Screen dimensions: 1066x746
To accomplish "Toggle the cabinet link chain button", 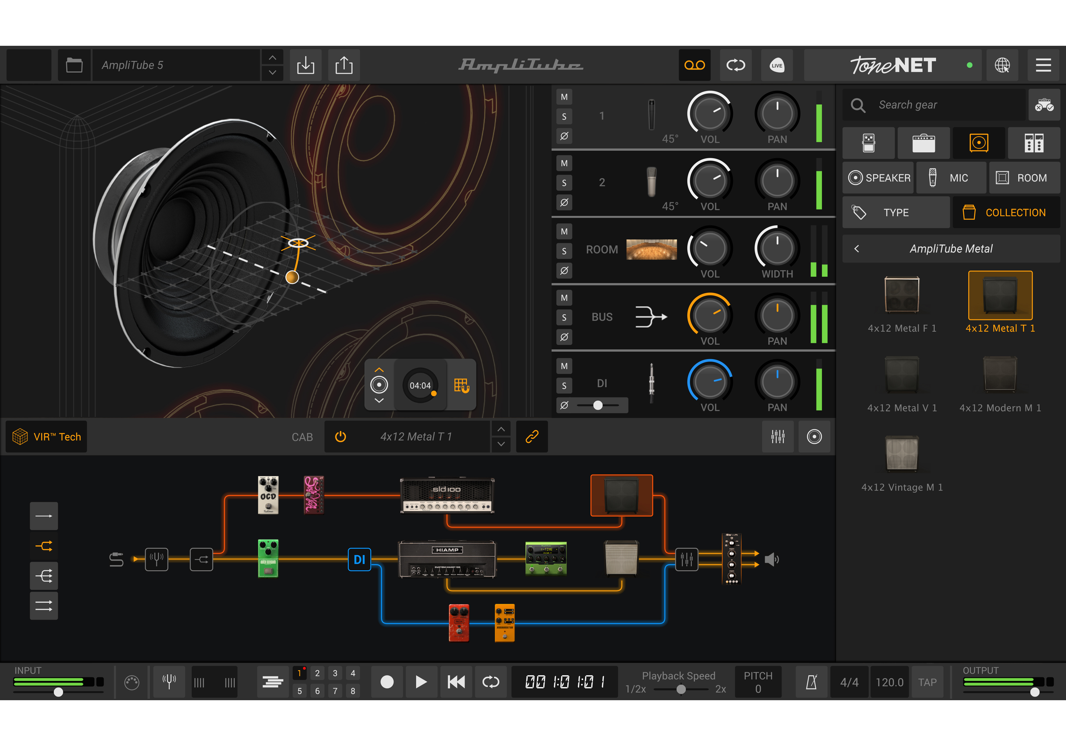I will pyautogui.click(x=532, y=437).
